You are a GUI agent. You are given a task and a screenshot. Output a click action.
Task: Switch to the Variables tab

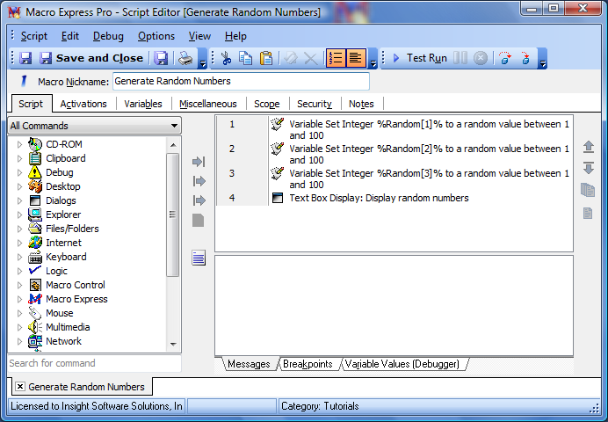point(143,104)
